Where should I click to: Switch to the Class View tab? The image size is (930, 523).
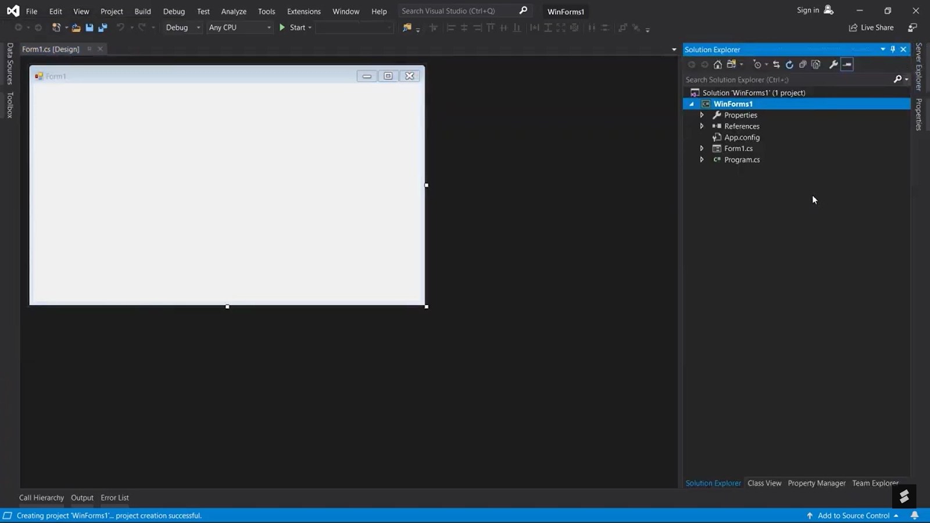(764, 483)
